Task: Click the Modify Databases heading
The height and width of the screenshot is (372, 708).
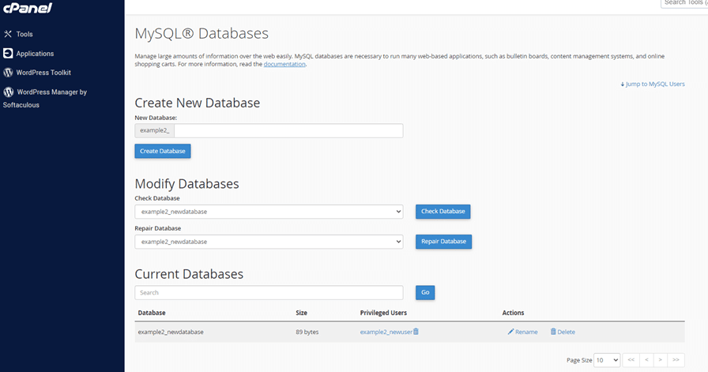Action: [x=186, y=184]
